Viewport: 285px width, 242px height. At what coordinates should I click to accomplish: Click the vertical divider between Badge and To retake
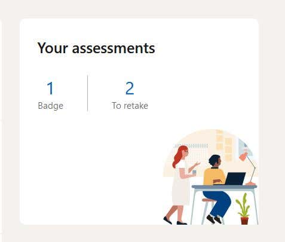pyautogui.click(x=88, y=94)
